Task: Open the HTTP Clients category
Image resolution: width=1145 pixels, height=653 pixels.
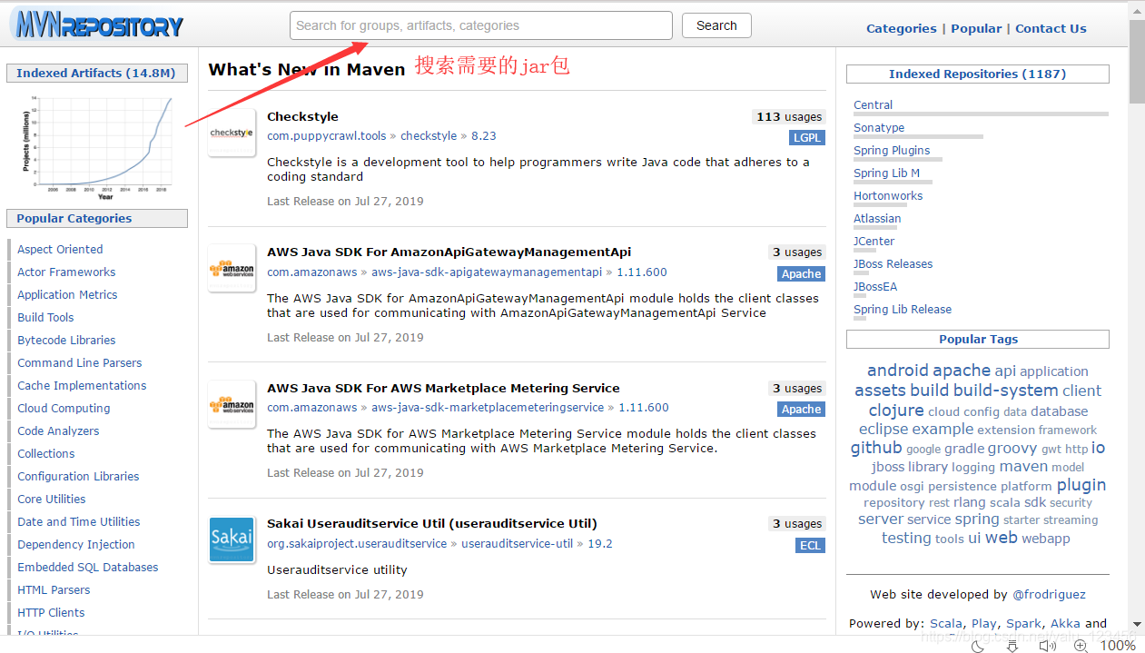Action: (x=51, y=612)
